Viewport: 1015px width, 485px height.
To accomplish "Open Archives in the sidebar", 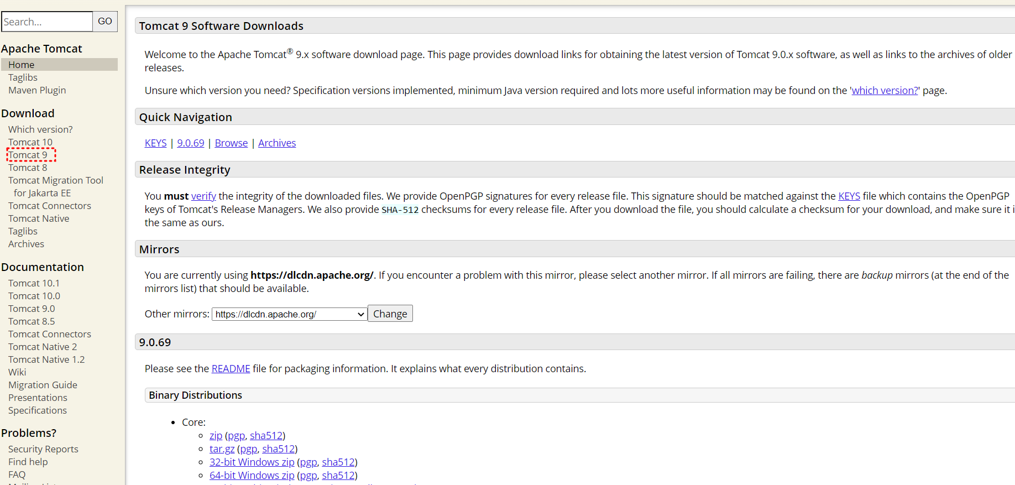I will (26, 244).
